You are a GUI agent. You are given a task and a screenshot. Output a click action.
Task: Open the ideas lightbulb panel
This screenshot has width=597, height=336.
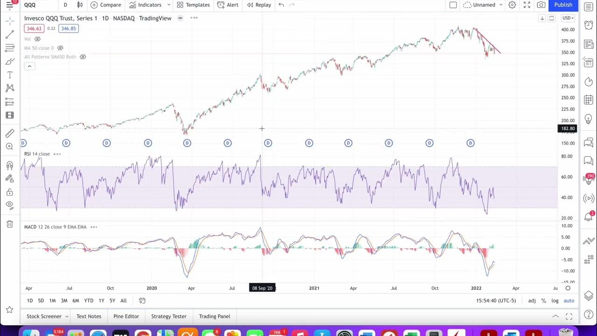pyautogui.click(x=589, y=119)
